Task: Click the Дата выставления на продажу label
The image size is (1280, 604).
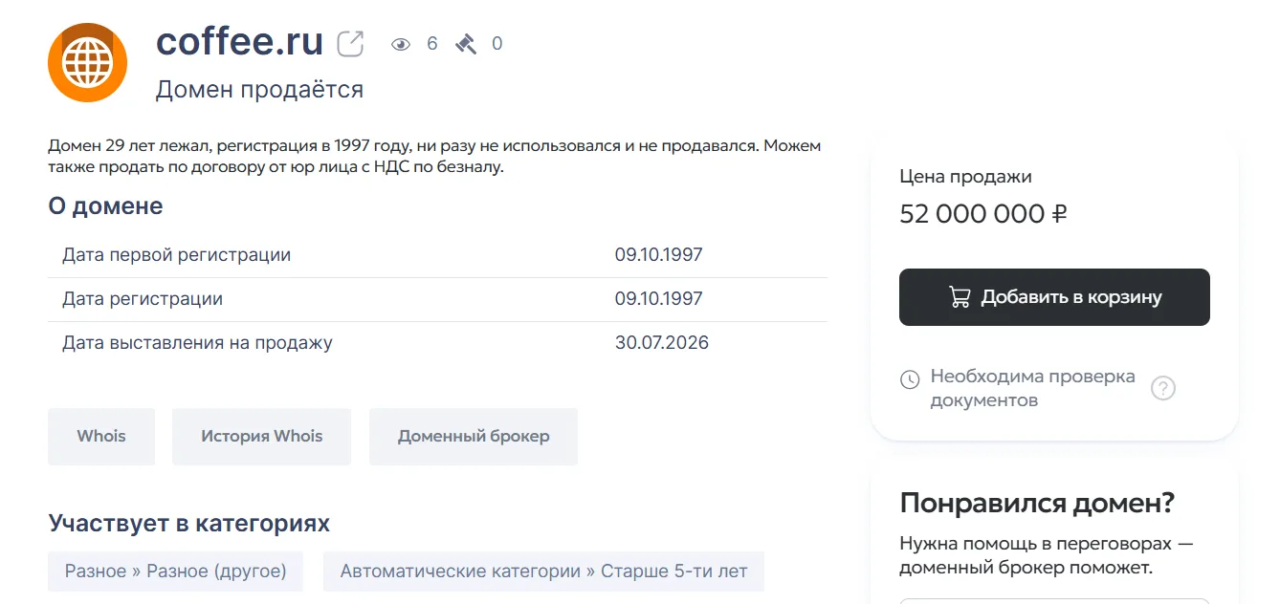Action: click(197, 342)
